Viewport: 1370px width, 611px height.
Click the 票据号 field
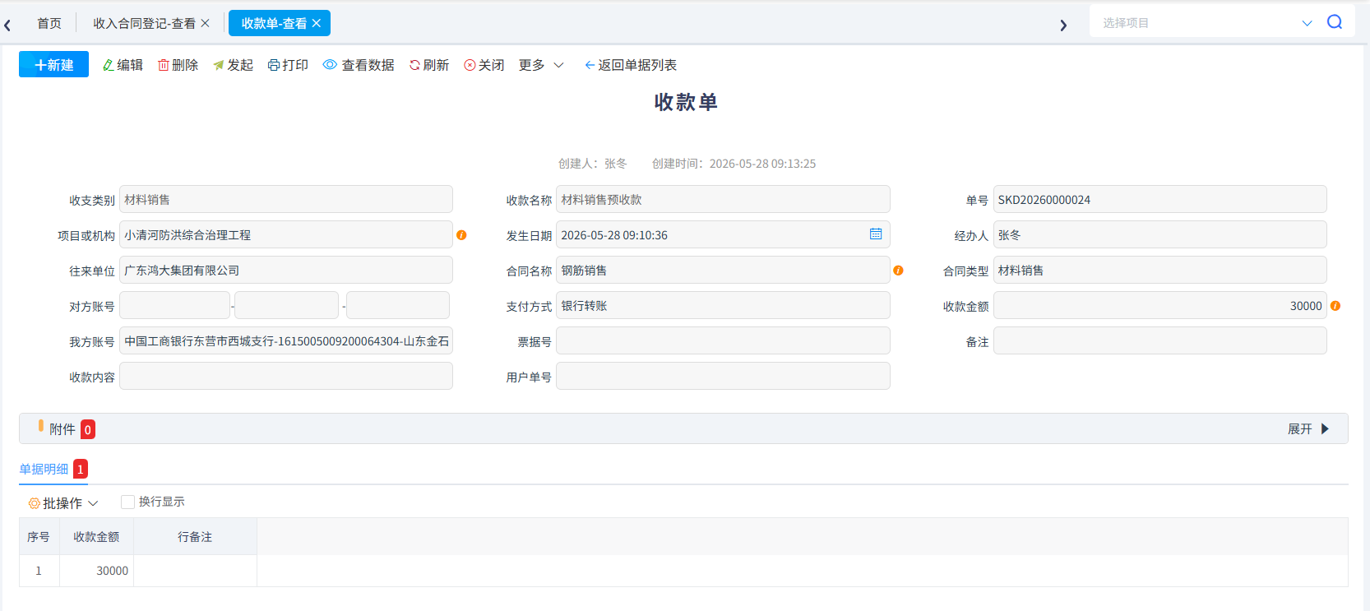coord(723,340)
